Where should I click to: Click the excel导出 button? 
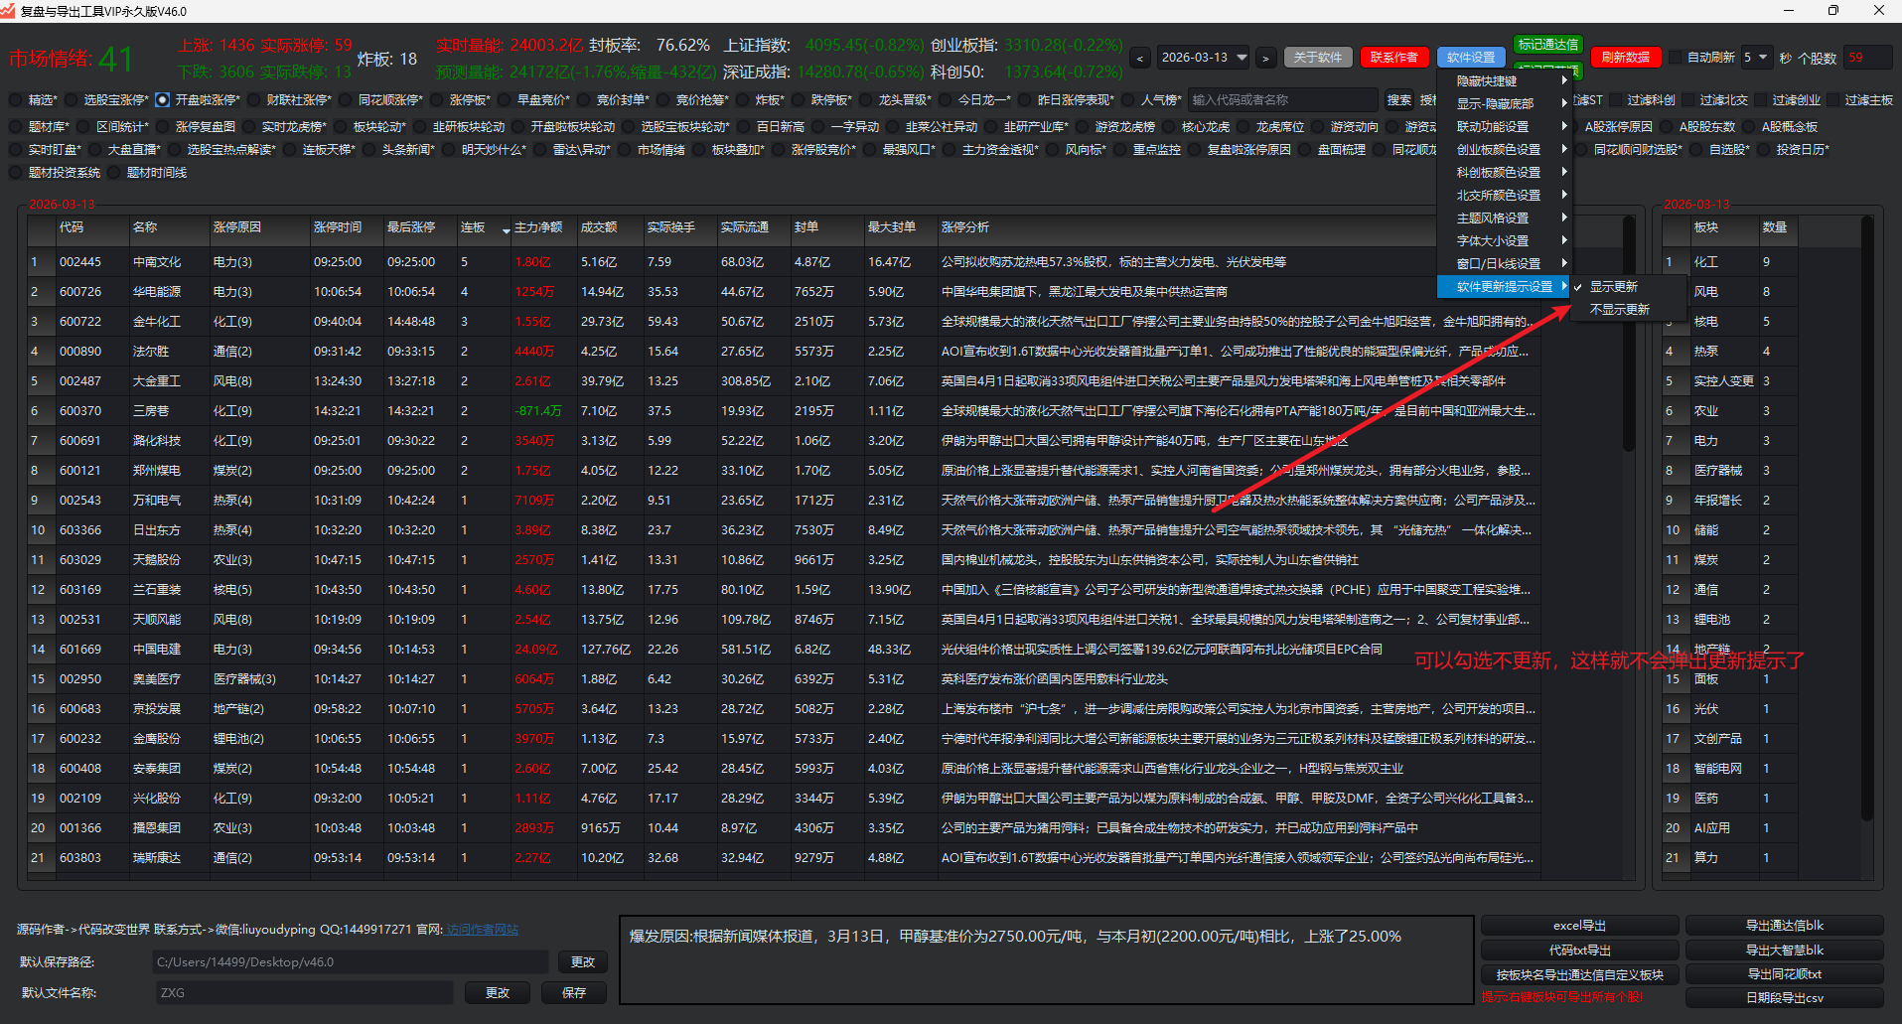click(x=1579, y=926)
